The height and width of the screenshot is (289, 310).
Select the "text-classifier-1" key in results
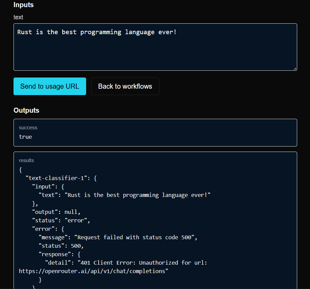(x=56, y=178)
